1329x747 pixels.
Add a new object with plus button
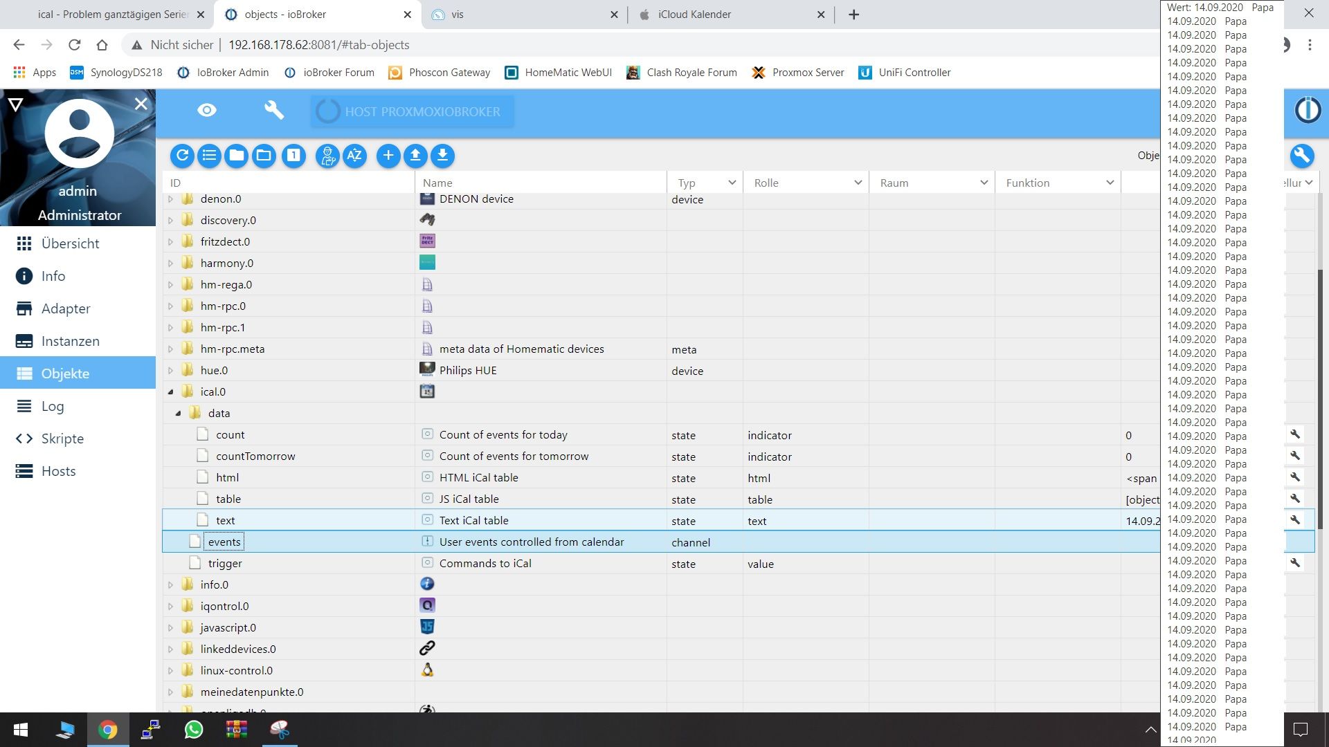click(x=388, y=156)
